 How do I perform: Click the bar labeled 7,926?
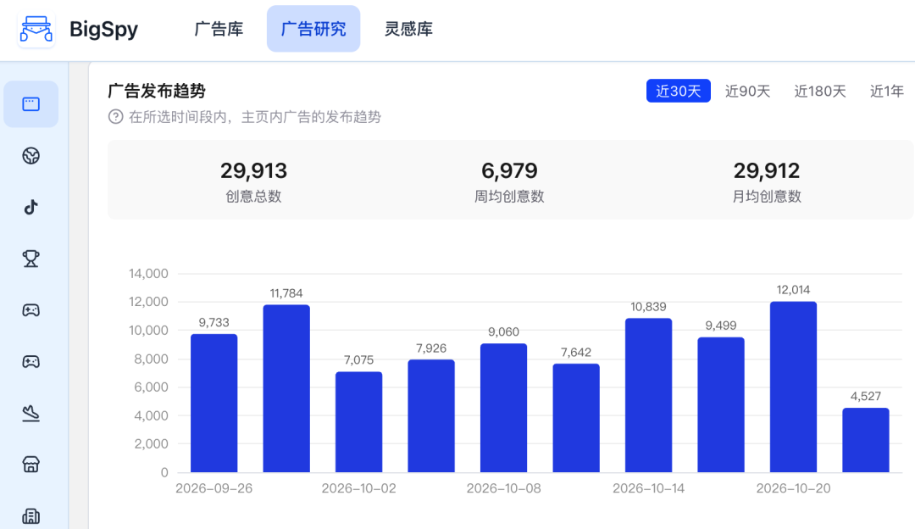(431, 415)
